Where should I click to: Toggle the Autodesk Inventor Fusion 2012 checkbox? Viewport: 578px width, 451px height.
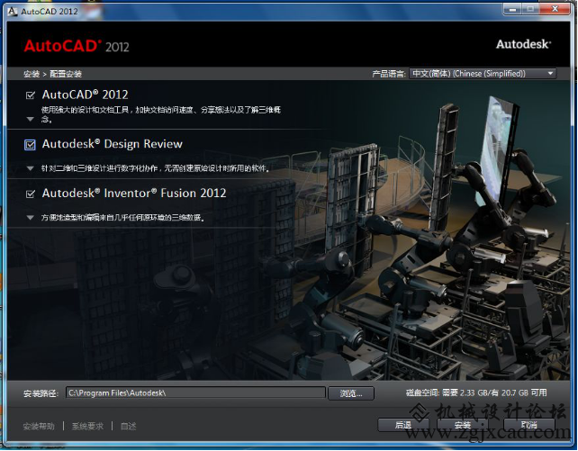(x=31, y=194)
